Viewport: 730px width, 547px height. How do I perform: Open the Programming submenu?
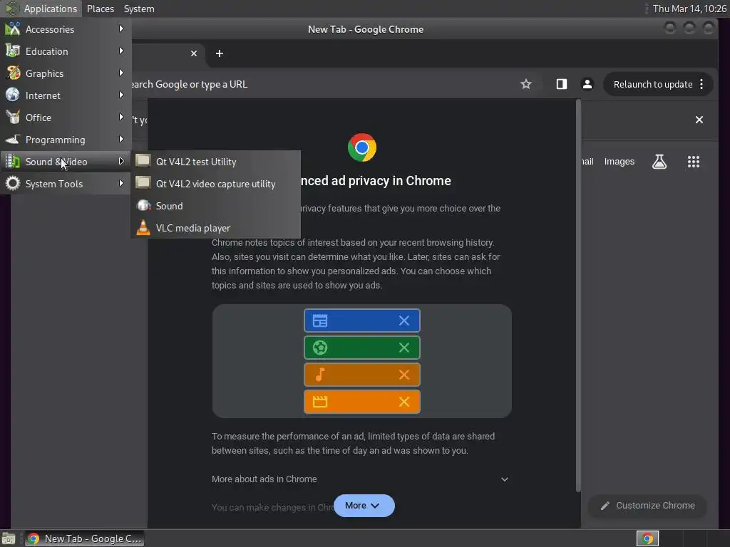66,140
